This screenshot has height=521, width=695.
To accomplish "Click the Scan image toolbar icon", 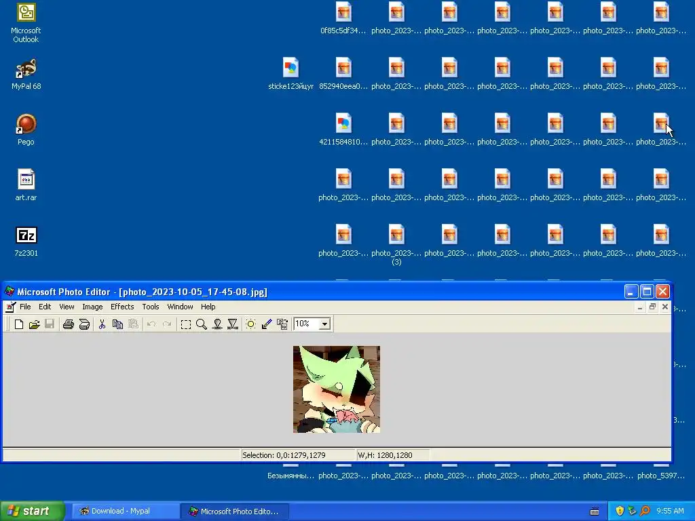I will (84, 324).
